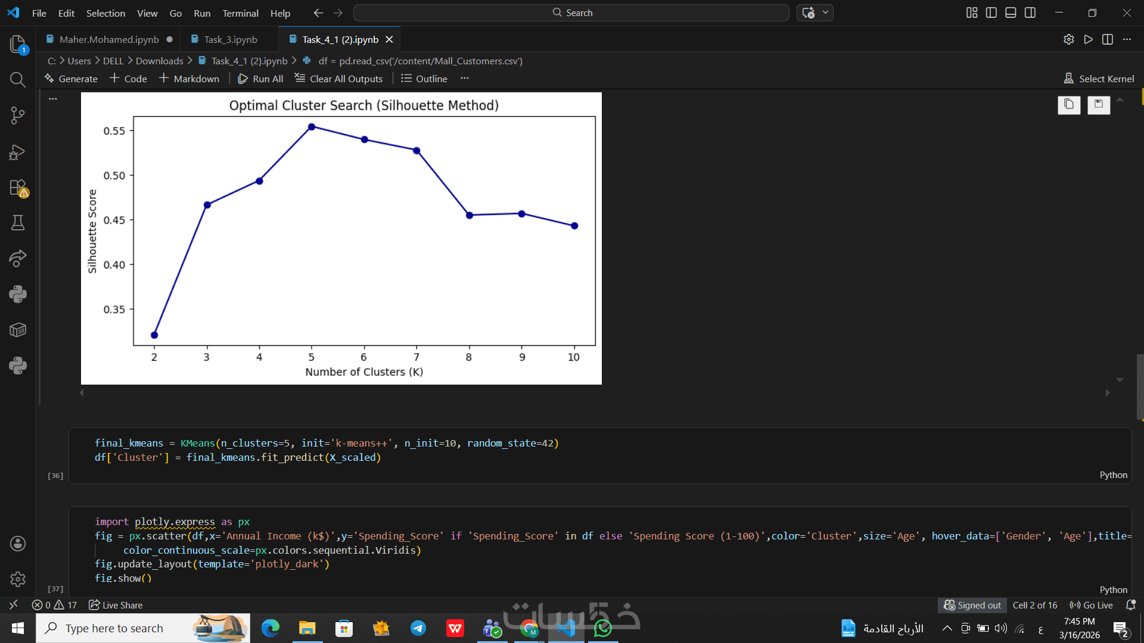Screen dimensions: 1144x643
Task: Click the top command center search box
Action: pos(571,13)
